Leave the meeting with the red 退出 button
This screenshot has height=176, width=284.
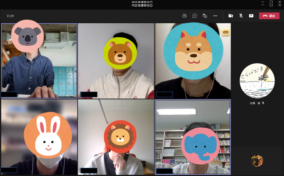(269, 16)
